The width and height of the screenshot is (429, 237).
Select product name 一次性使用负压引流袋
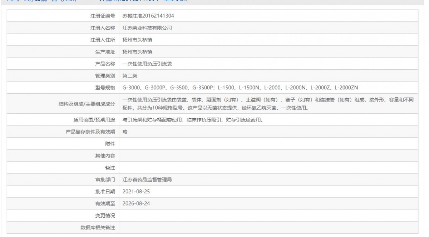click(147, 64)
